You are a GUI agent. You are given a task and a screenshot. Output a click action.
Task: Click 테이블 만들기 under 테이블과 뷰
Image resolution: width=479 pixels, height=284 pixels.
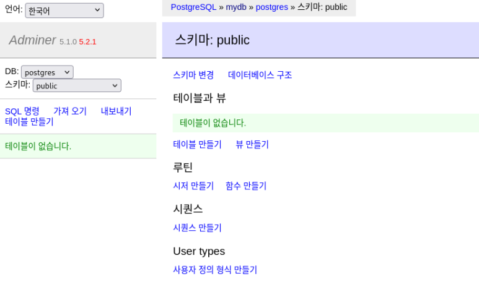197,144
